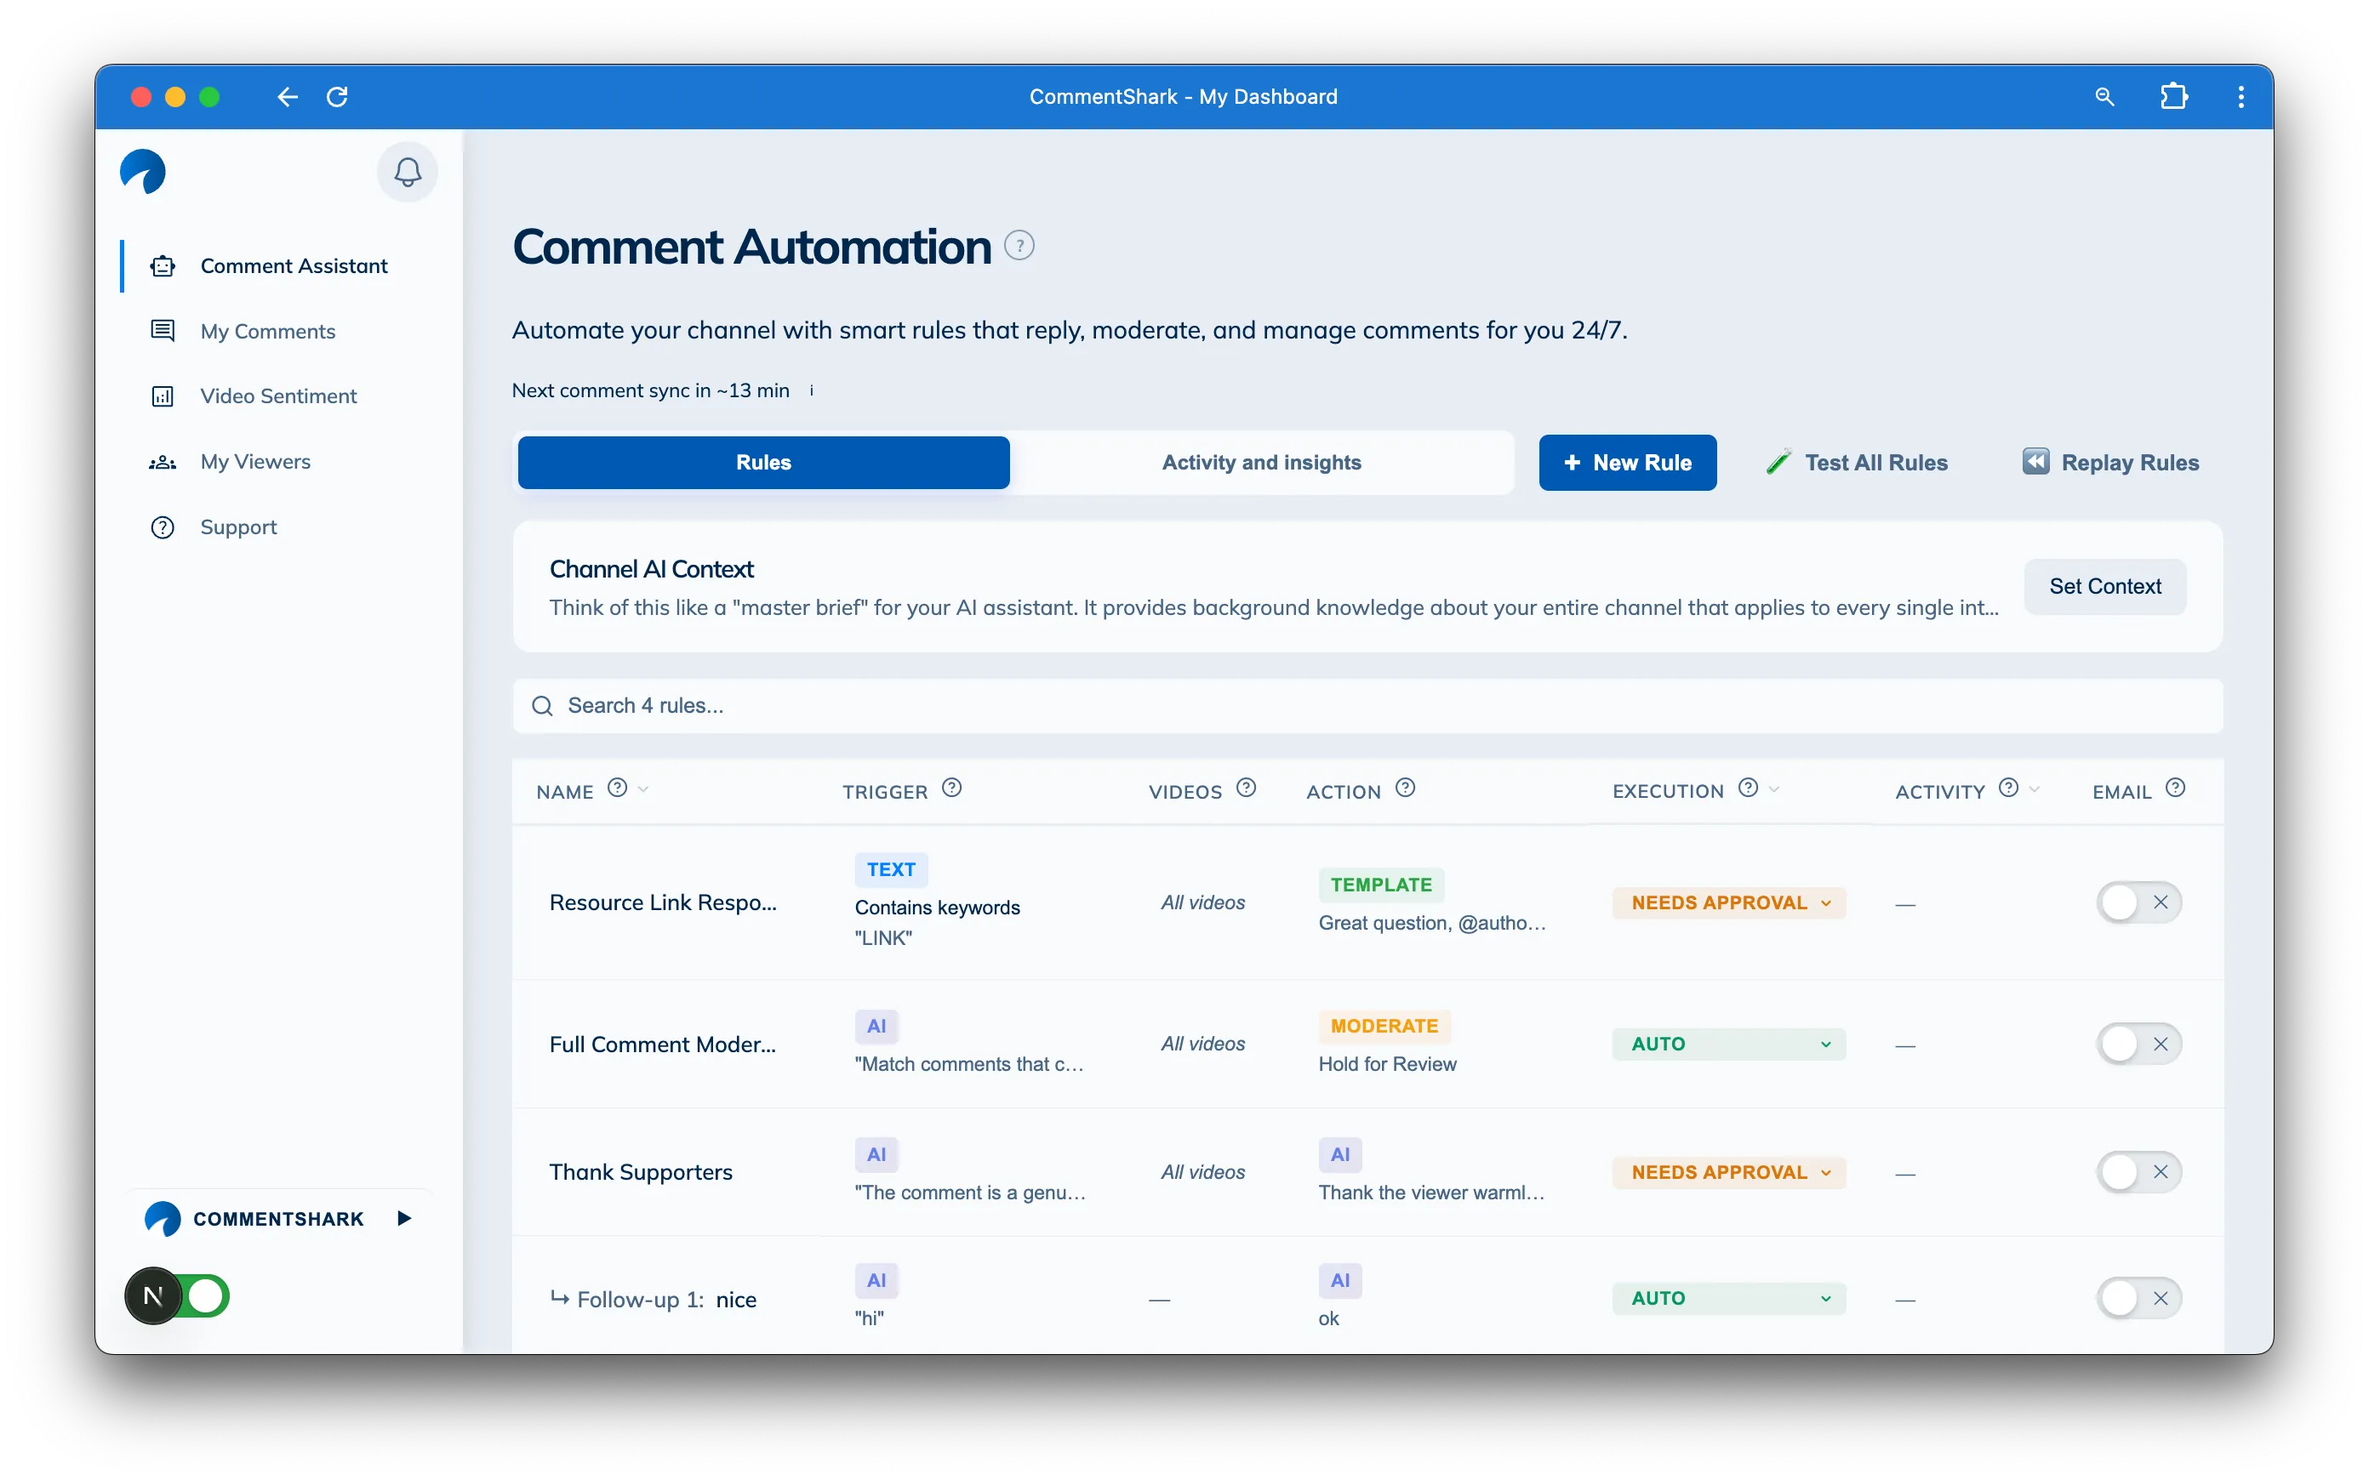Select the Rules tab
The height and width of the screenshot is (1480, 2369).
click(x=762, y=462)
